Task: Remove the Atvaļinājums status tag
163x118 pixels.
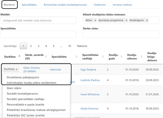Action: click(147, 20)
